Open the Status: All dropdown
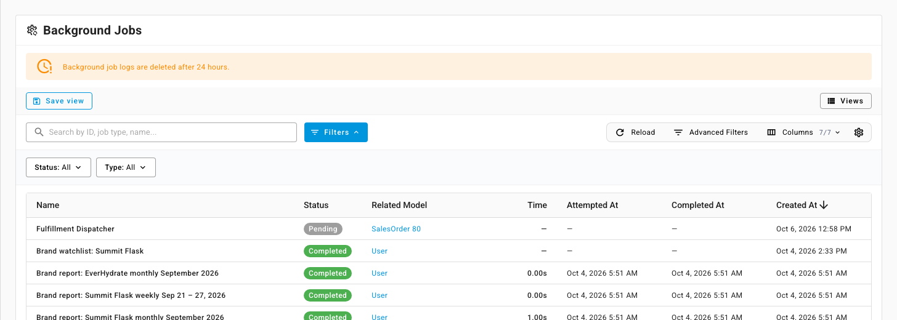The image size is (897, 320). [x=59, y=167]
